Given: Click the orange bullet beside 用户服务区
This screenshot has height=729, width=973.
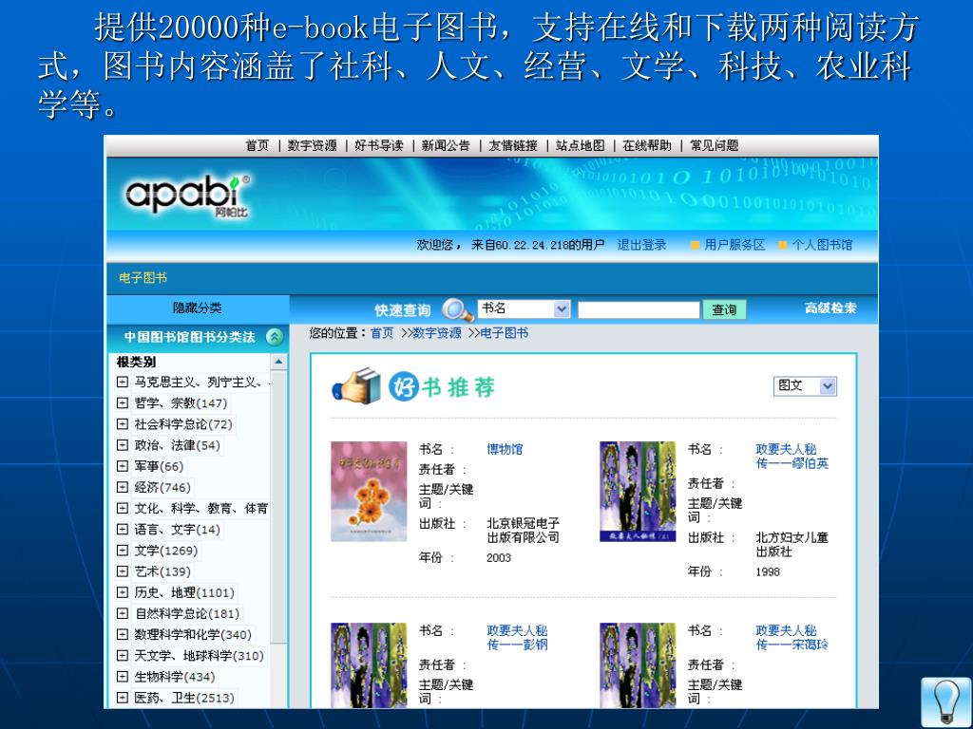Looking at the screenshot, I should click(x=695, y=246).
